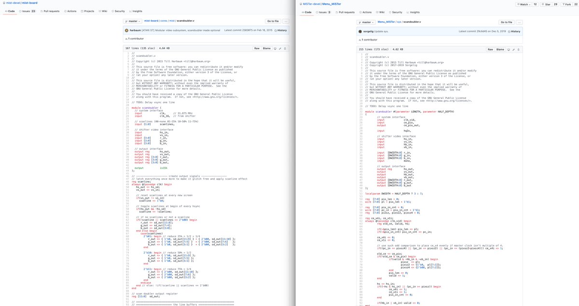The width and height of the screenshot is (579, 306).
Task: View Raw of Menu_MiSTer scandoubler.v
Action: pos(491,49)
